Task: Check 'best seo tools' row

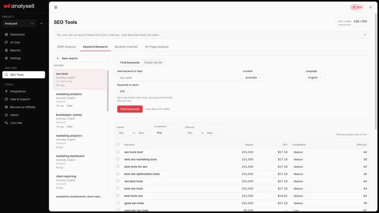Action: pos(118,188)
